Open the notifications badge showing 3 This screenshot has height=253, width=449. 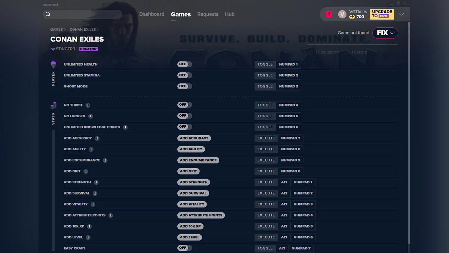(x=329, y=14)
